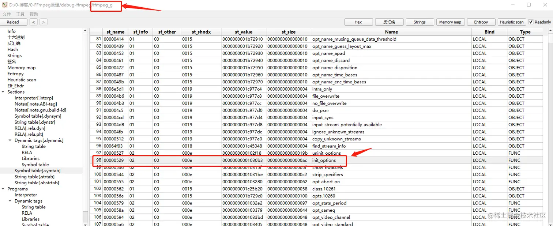Select Elf_Ehdr in the sidebar tree
553x226 pixels.
pyautogui.click(x=16, y=86)
